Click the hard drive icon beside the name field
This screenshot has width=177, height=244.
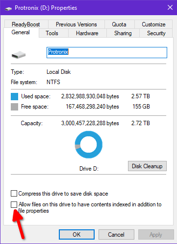[19, 55]
